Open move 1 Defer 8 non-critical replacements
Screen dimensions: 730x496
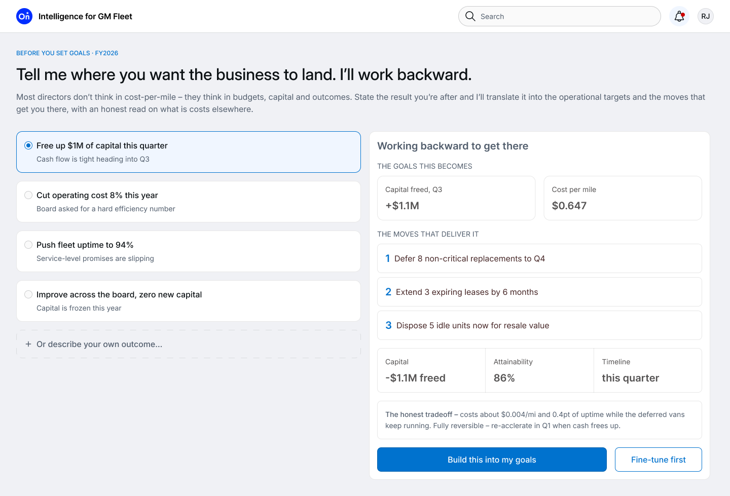539,258
